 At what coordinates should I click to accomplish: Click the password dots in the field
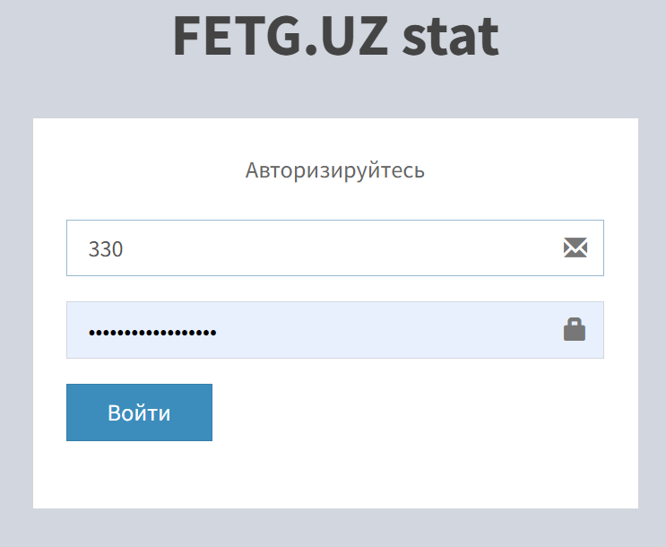(x=152, y=333)
